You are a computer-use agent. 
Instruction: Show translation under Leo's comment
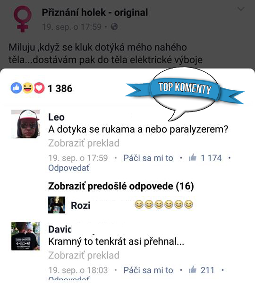pyautogui.click(x=84, y=143)
